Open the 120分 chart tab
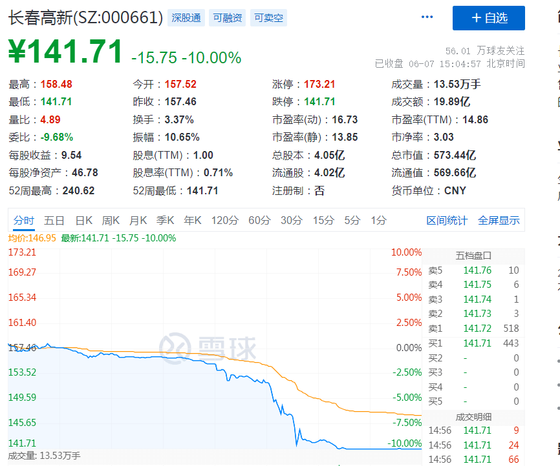This screenshot has width=560, height=466. click(224, 220)
